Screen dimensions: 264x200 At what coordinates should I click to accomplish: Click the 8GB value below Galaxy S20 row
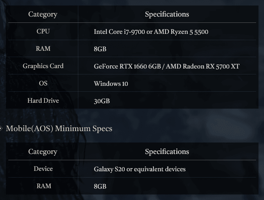[100, 186]
